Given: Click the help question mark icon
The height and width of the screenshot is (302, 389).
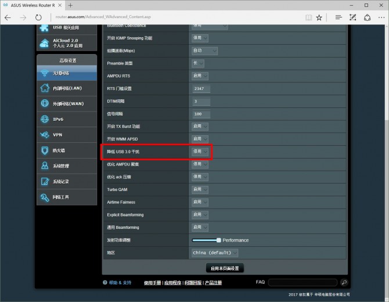Looking at the screenshot, I should point(105,282).
